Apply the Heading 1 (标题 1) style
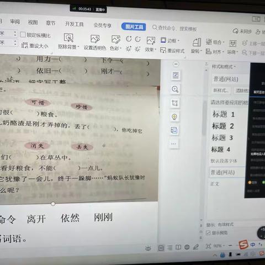Viewport: 265px width, 265px height. coord(224,114)
